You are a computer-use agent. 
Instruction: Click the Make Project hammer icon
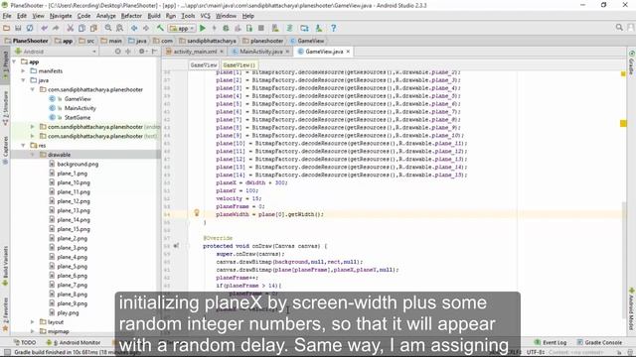click(x=161, y=28)
